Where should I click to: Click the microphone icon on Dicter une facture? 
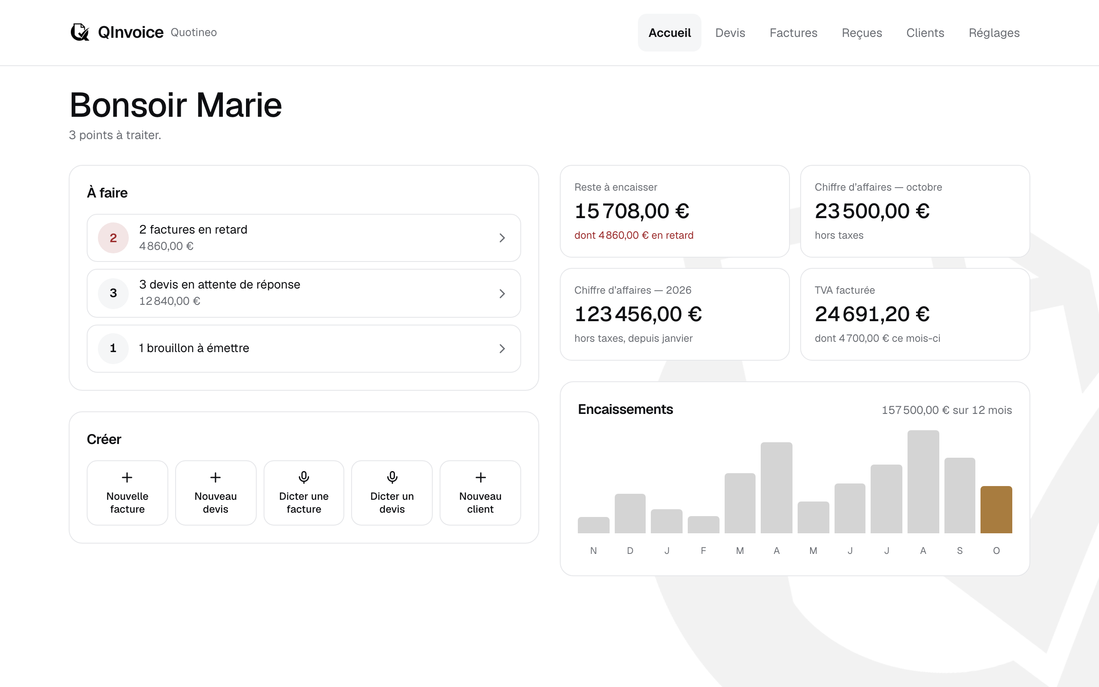pyautogui.click(x=304, y=477)
